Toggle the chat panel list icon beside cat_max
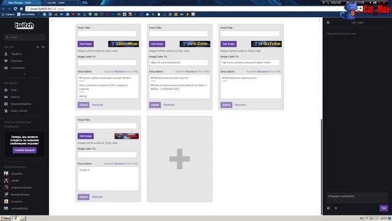The width and height of the screenshot is (392, 221). pos(328,23)
